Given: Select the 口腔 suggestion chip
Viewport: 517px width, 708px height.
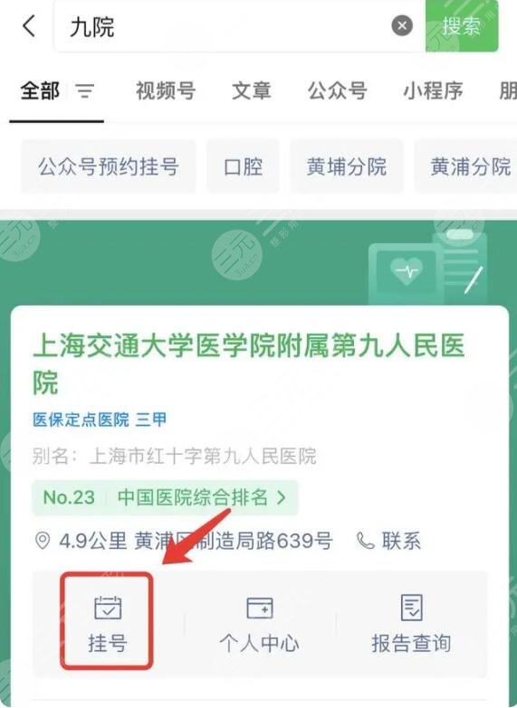Looking at the screenshot, I should (x=244, y=166).
